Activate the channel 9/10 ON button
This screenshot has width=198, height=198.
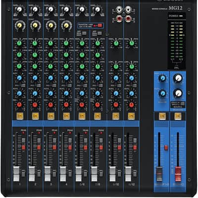[x=116, y=116]
